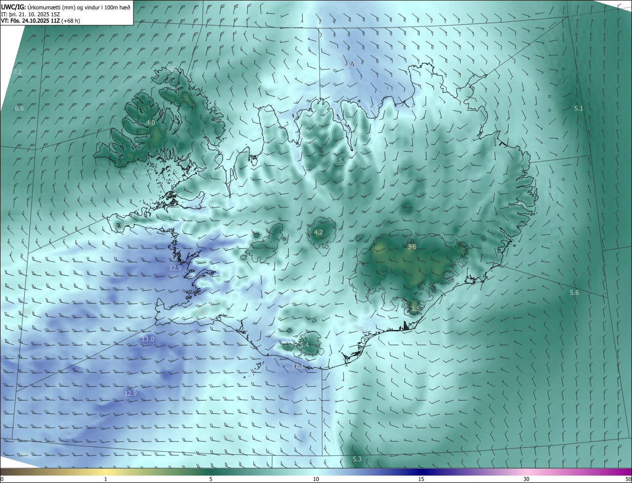Click the 6.6 value on the map
The image size is (632, 483).
[19, 108]
